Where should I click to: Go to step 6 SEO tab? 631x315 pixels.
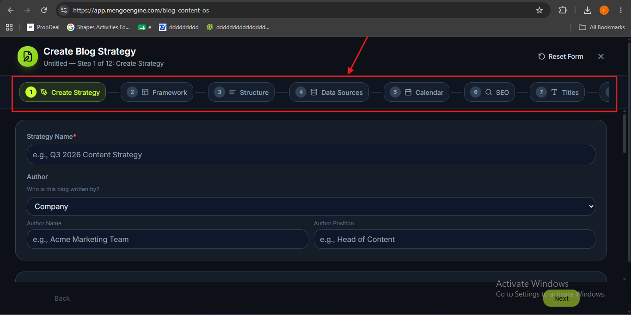tap(490, 92)
